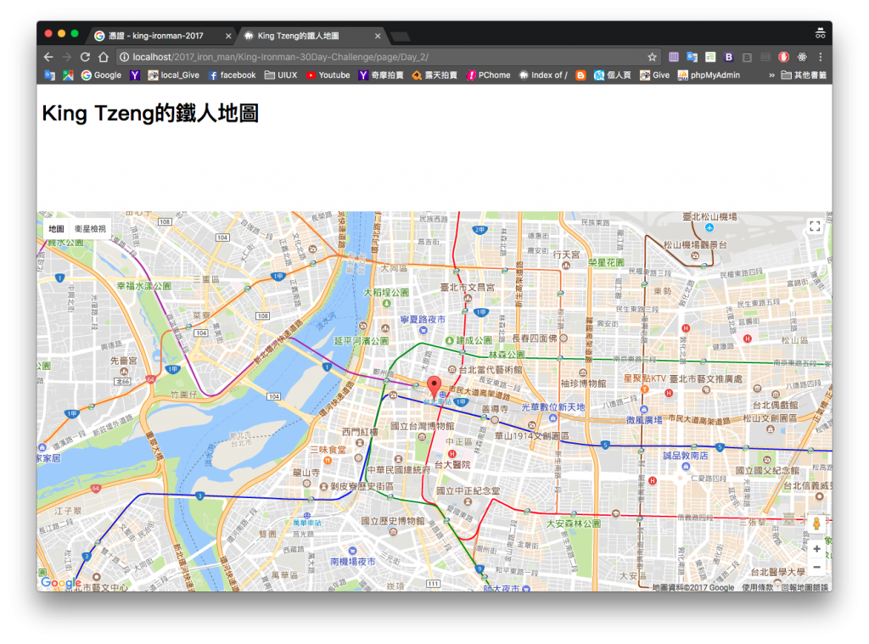Screen dimensions: 869x644
Task: Open the local_Give bookmark
Action: click(x=173, y=76)
